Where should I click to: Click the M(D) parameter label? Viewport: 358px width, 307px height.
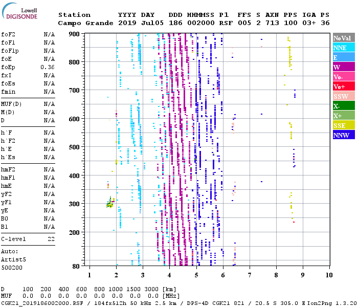coord(8,113)
